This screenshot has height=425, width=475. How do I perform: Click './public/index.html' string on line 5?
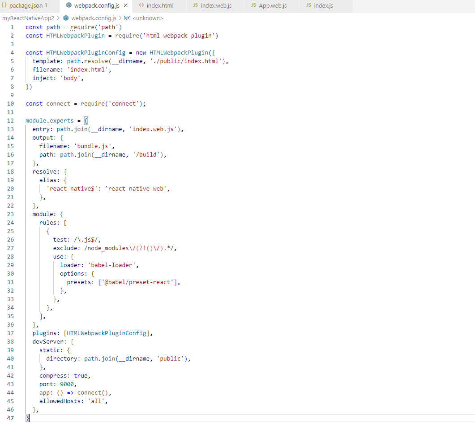click(x=186, y=61)
